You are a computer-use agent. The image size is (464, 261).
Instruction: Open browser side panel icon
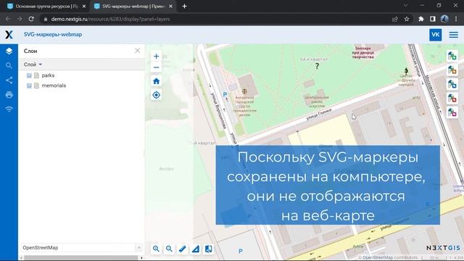pos(433,19)
